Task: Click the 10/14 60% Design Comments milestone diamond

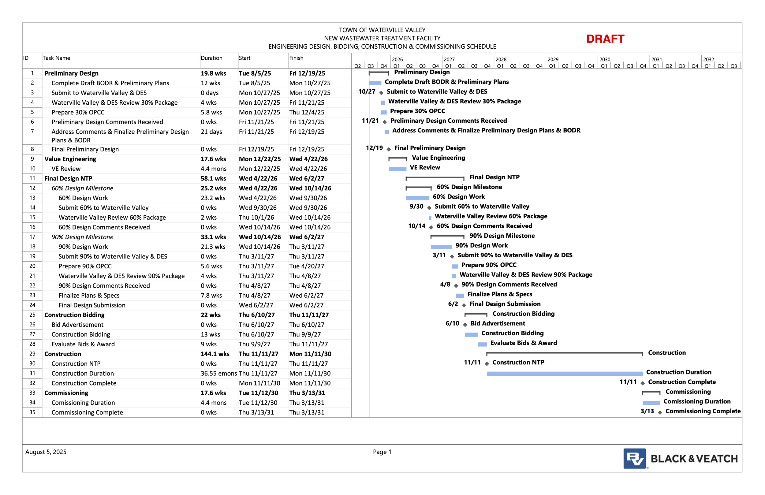Action: coord(431,228)
